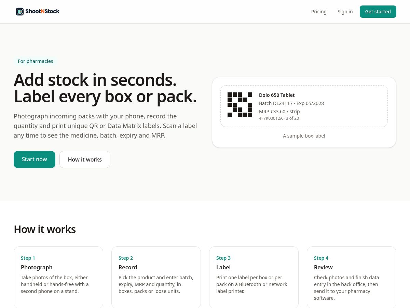Click Record card description about batch, expiry
Screen dimensions: 410x308
click(x=156, y=284)
